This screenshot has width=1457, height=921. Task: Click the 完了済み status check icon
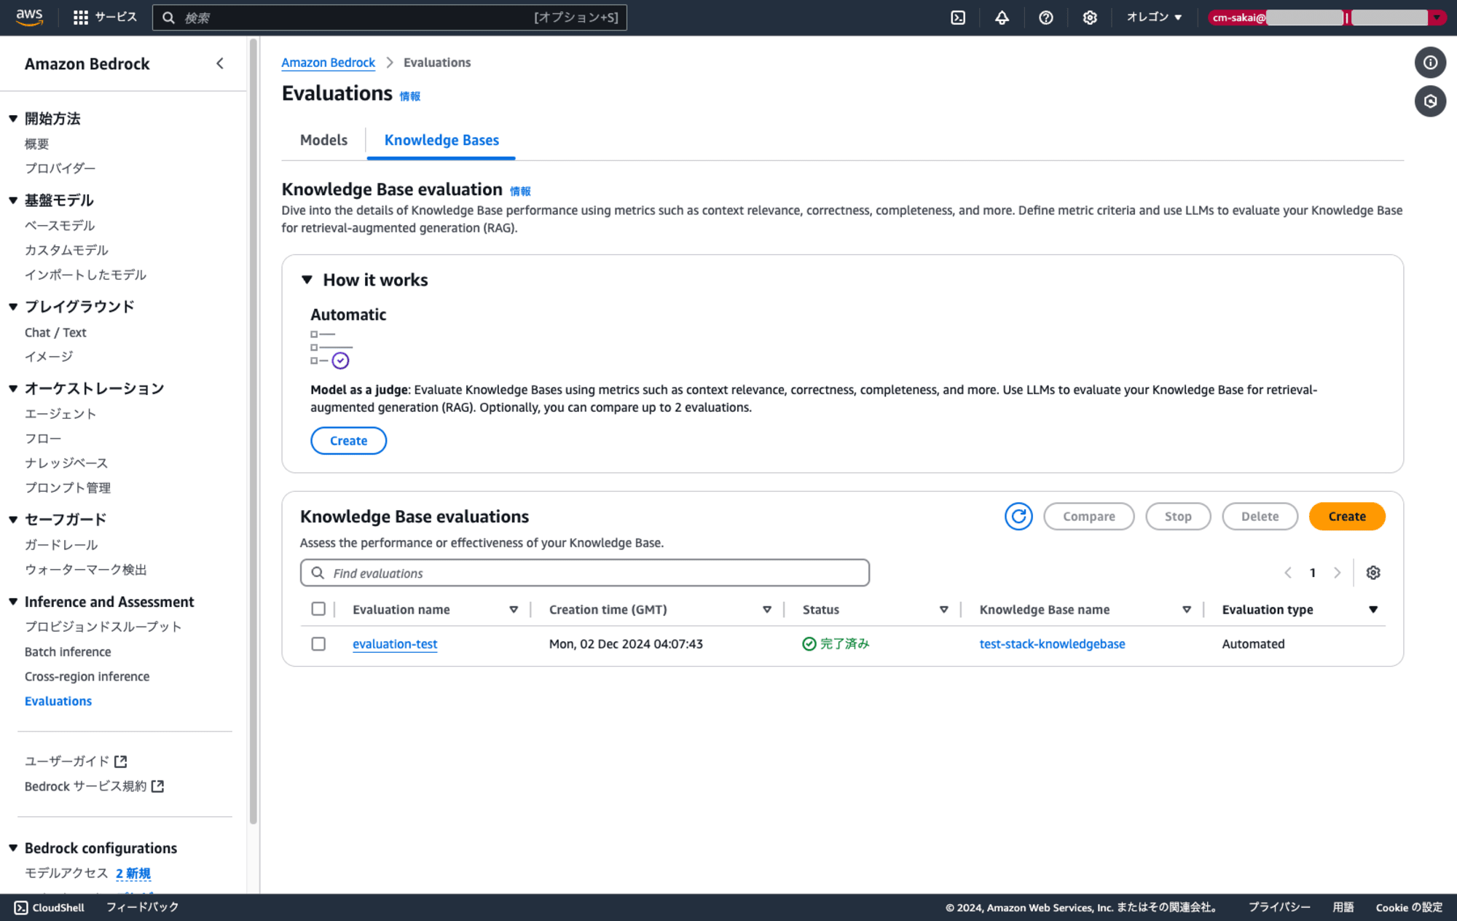pos(809,644)
